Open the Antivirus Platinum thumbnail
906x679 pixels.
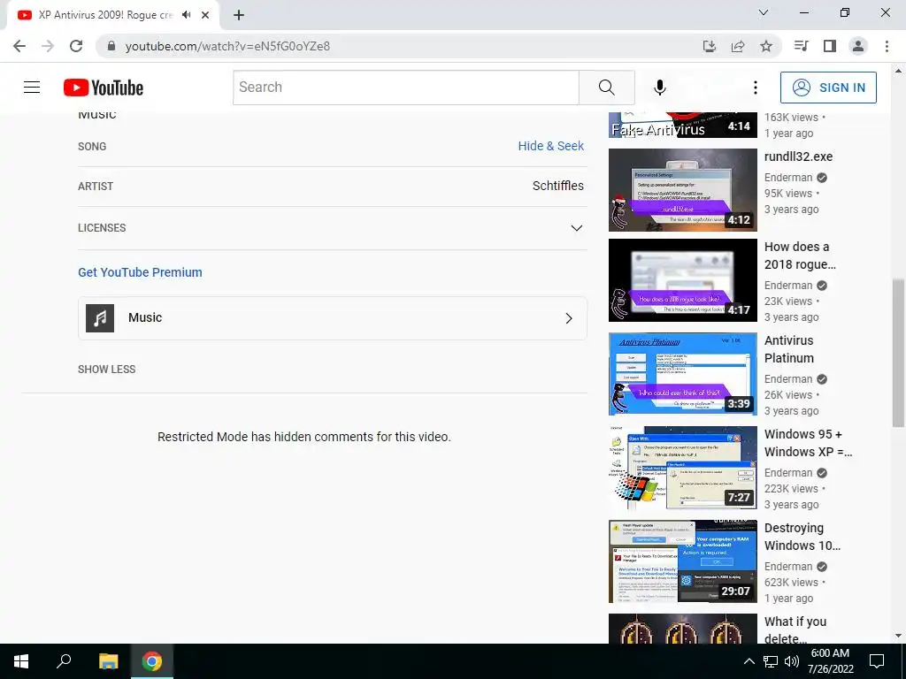(682, 374)
